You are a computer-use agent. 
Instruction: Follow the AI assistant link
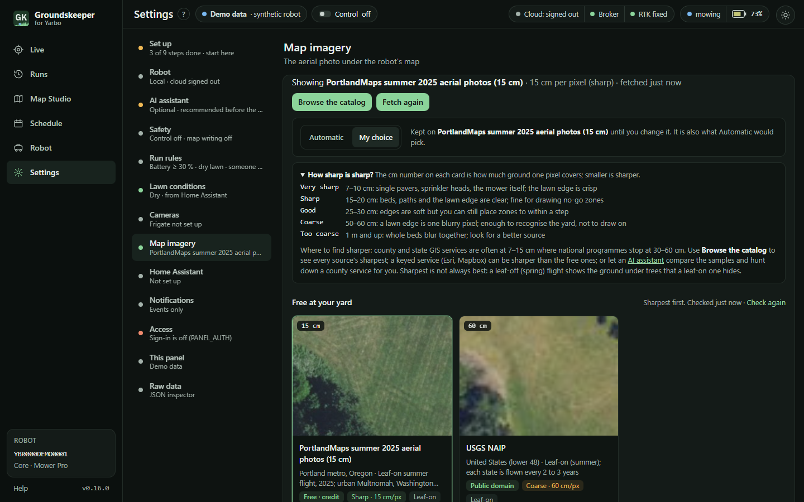pyautogui.click(x=646, y=260)
